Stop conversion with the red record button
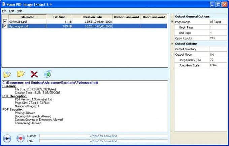The height and width of the screenshot is (146, 229). 21,138
